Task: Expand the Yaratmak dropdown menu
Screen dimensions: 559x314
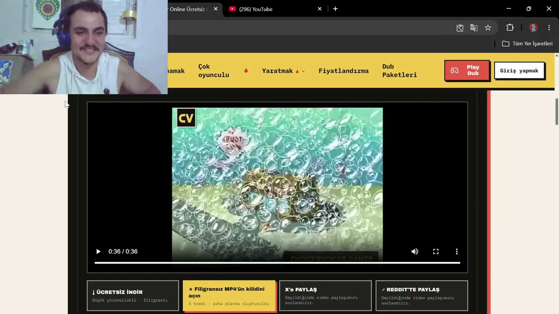Action: (283, 71)
